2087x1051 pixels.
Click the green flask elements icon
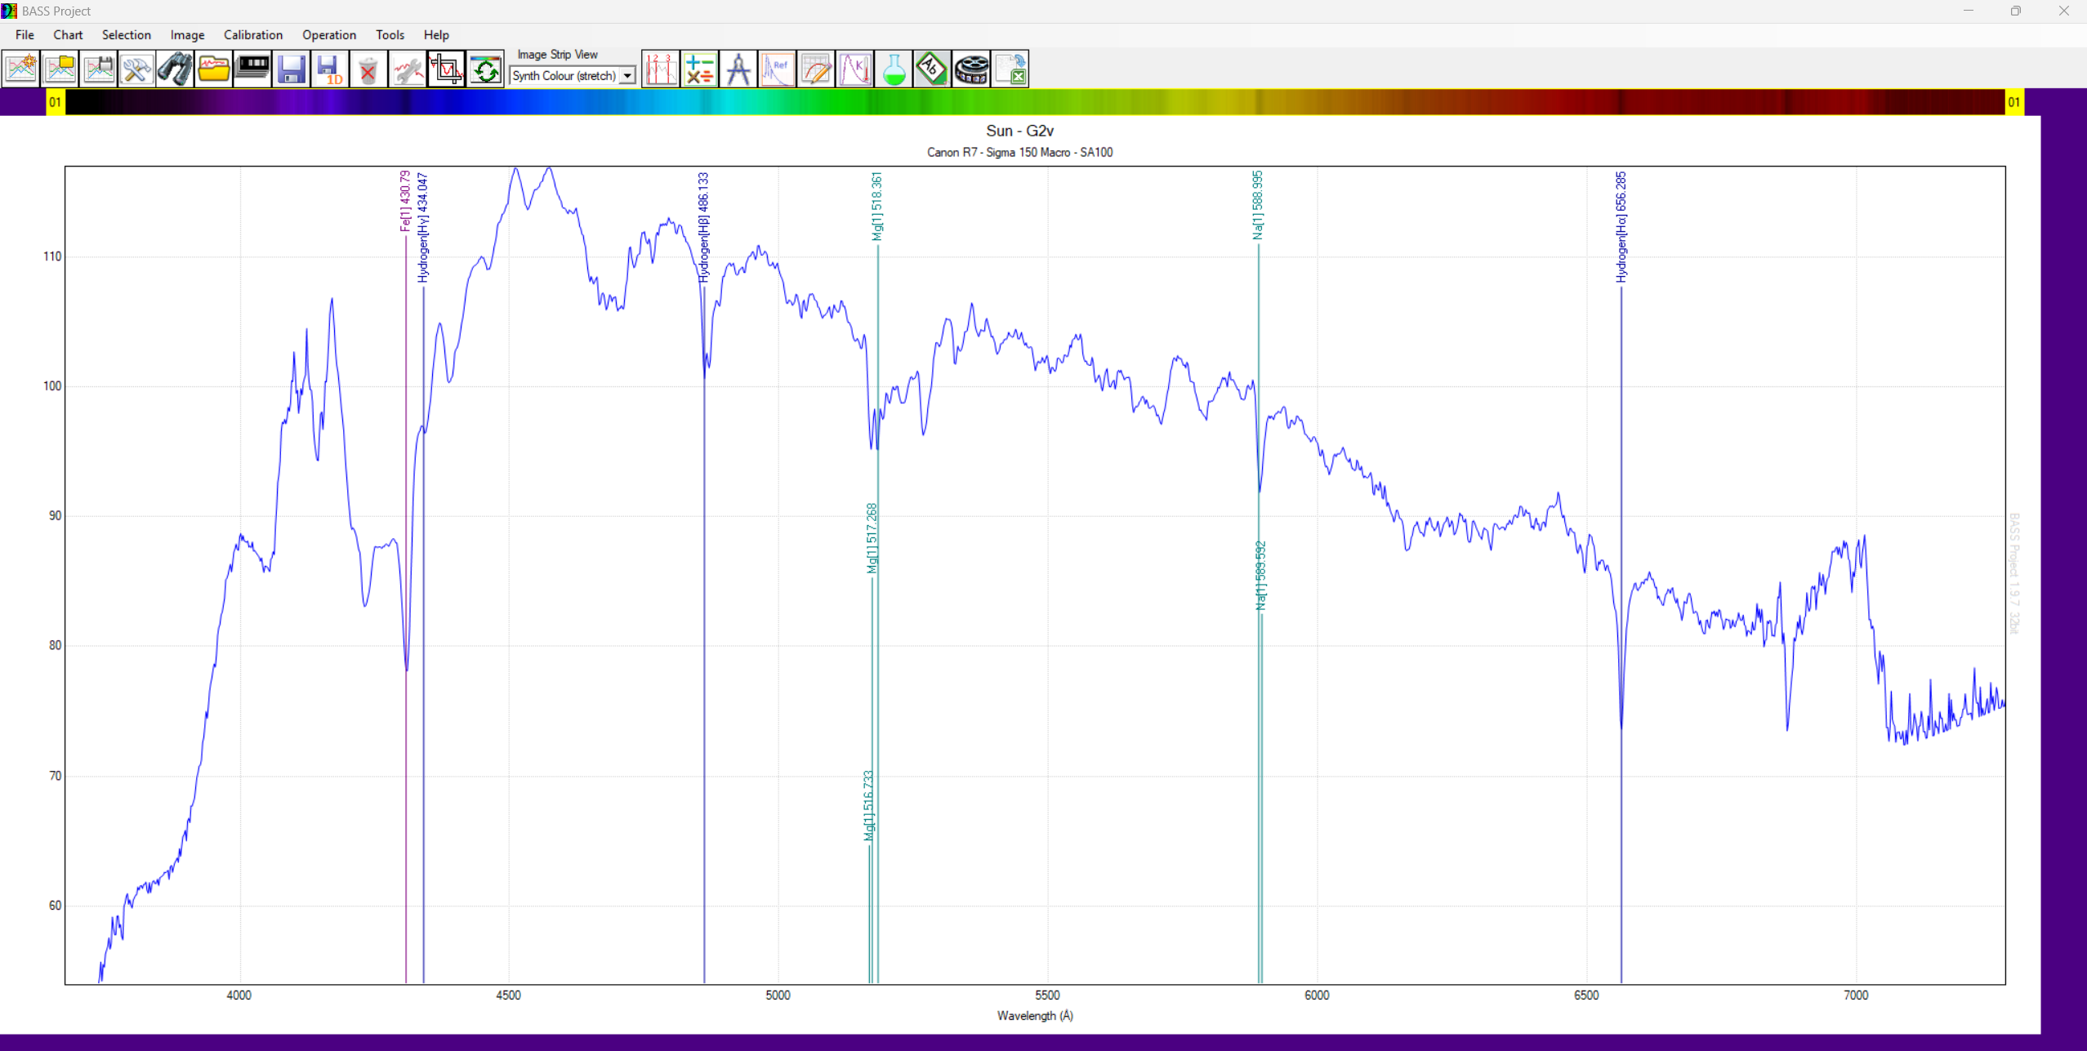894,69
